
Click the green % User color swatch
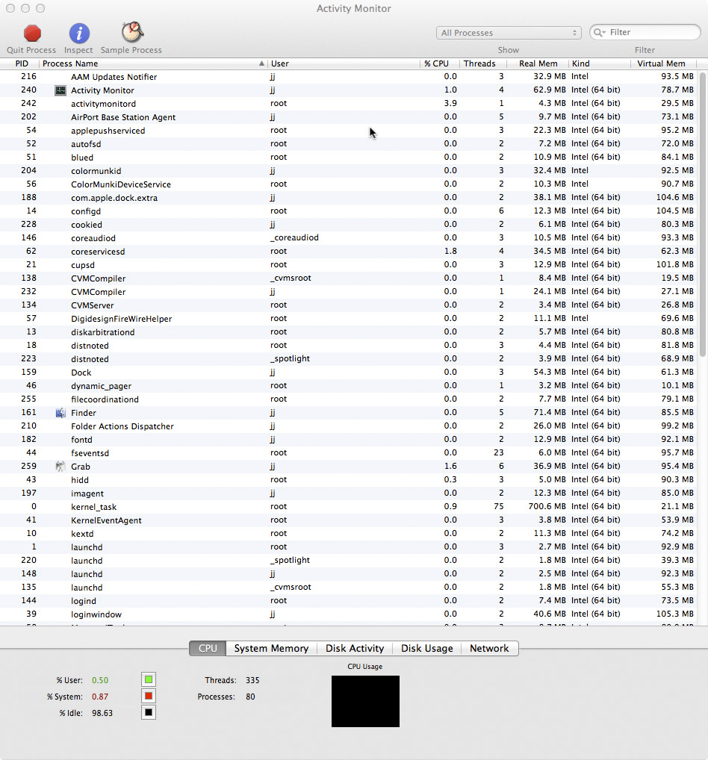[x=149, y=679]
